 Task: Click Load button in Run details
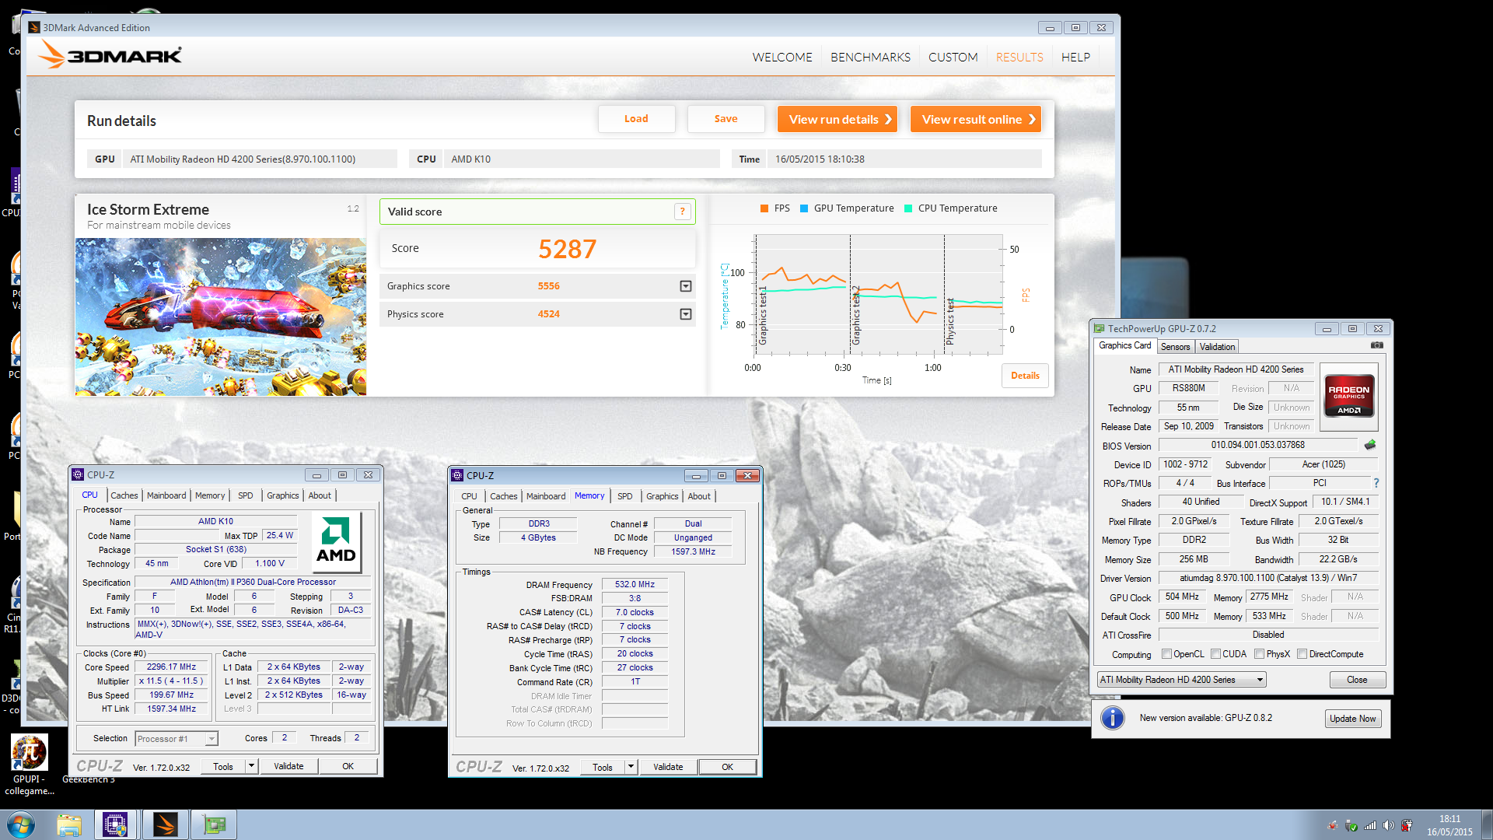click(636, 119)
